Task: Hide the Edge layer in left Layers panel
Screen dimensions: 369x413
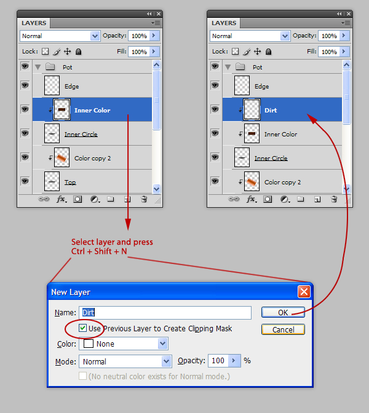Action: point(25,86)
